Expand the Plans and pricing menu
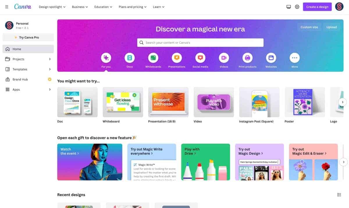The width and height of the screenshot is (349, 208). coord(133,7)
